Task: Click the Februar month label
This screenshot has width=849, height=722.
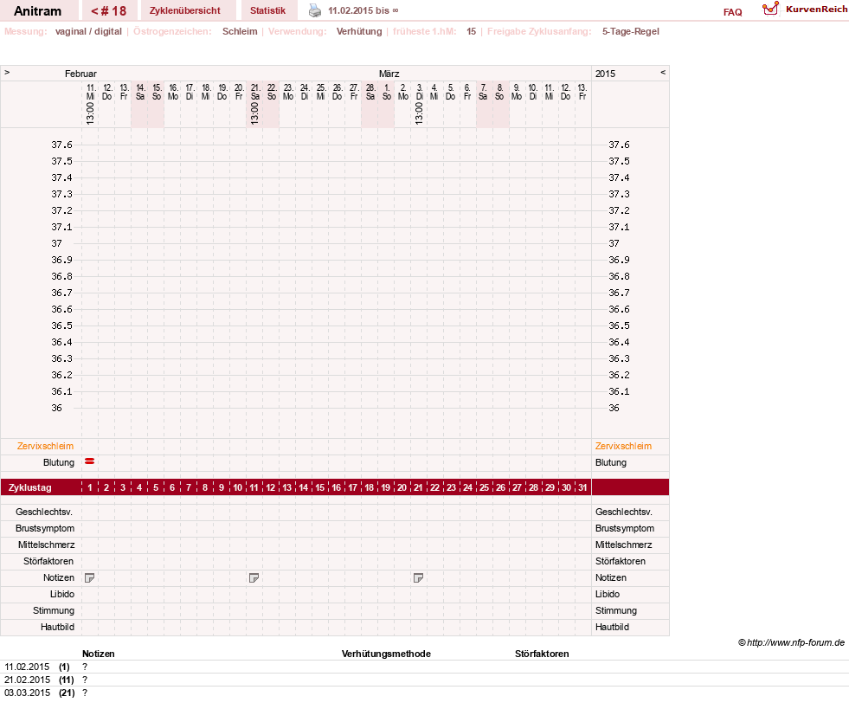Action: (x=80, y=74)
